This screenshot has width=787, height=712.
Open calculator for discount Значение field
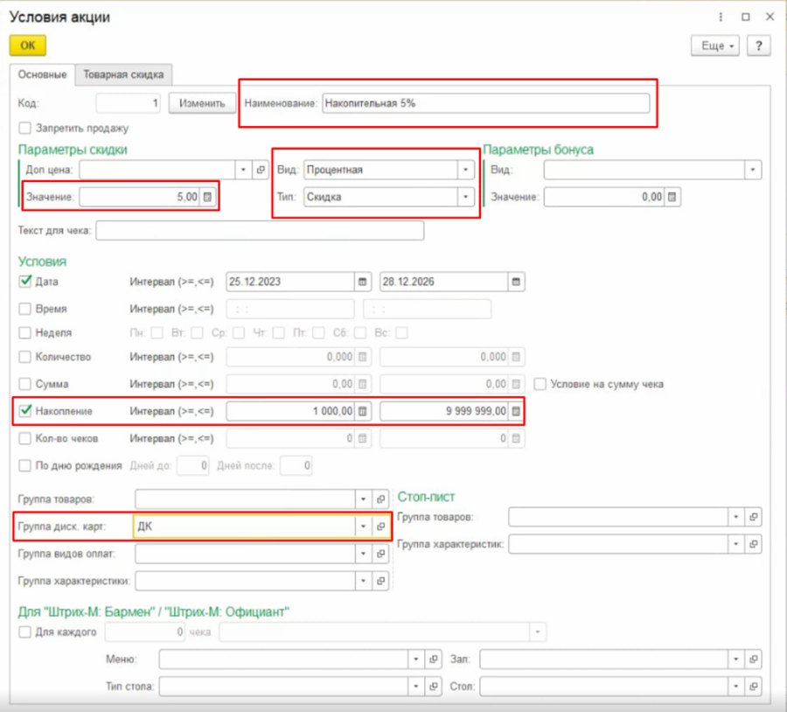click(207, 197)
